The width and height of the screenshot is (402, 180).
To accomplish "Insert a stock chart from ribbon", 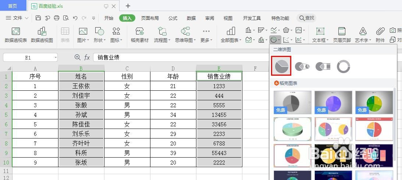I will pyautogui.click(x=298, y=30).
